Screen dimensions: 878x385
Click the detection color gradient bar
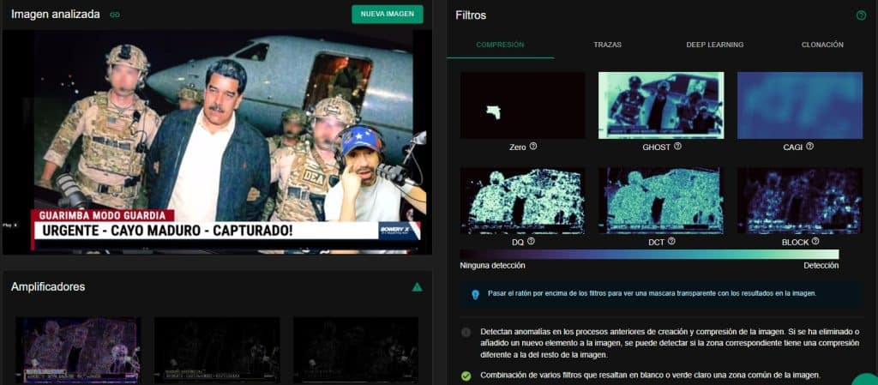(x=649, y=254)
